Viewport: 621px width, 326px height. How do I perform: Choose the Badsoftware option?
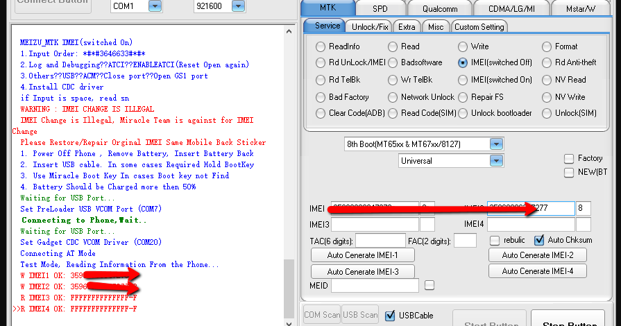(393, 62)
